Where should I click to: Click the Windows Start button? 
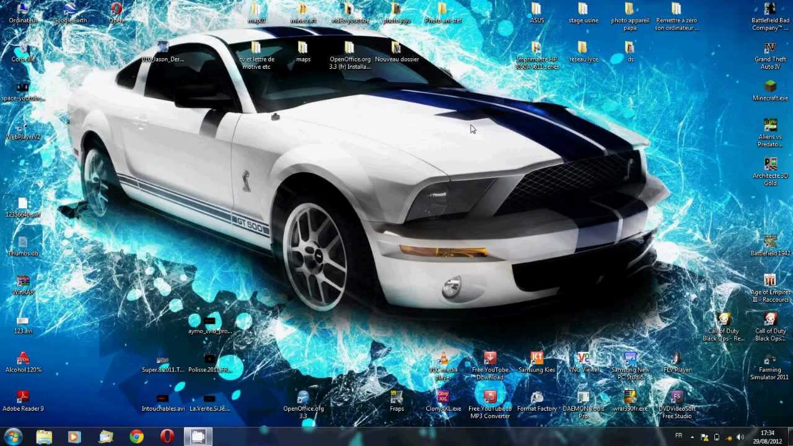pyautogui.click(x=13, y=437)
